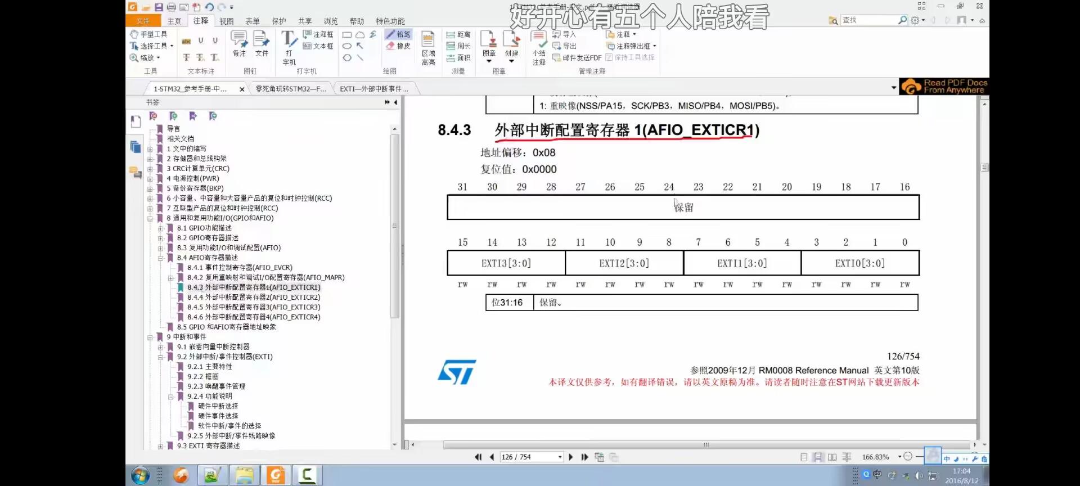Go to the next page arrow
The image size is (1080, 486).
coord(571,457)
